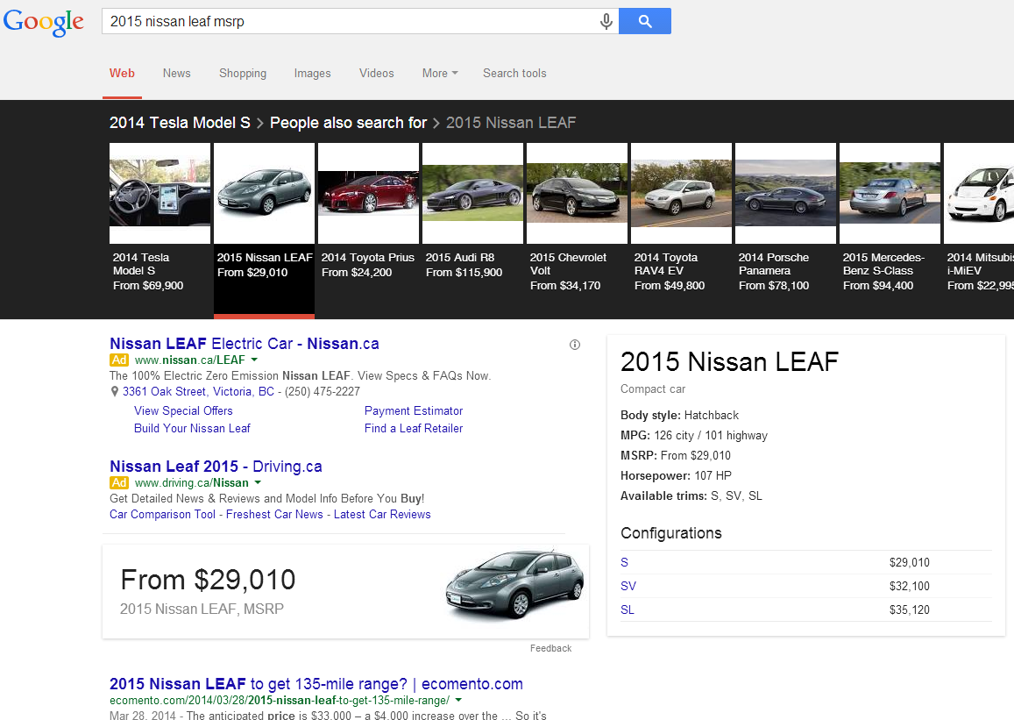Expand the arrow next to www.driving.ca/Nissan
Image resolution: width=1014 pixels, height=720 pixels.
click(x=258, y=483)
